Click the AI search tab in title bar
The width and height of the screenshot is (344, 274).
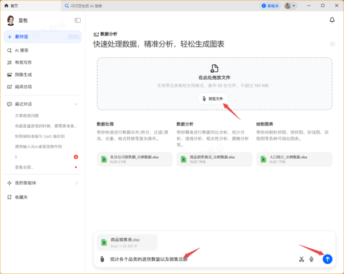click(x=83, y=6)
